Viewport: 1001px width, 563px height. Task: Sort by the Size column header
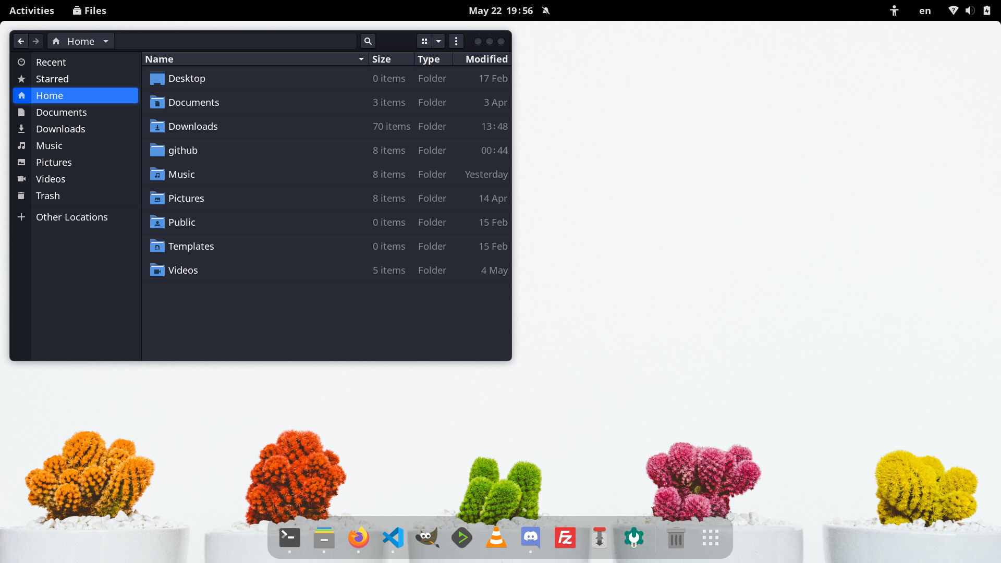pos(392,59)
